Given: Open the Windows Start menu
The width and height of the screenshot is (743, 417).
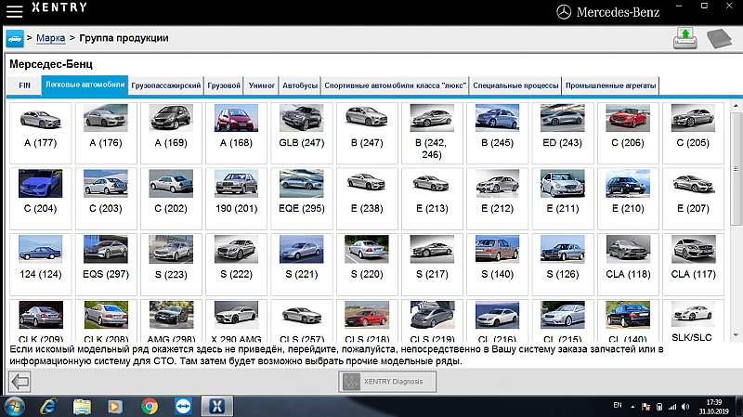Looking at the screenshot, I should tap(14, 407).
